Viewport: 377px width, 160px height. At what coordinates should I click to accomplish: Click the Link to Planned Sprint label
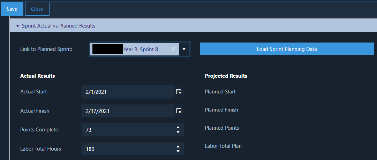point(46,49)
